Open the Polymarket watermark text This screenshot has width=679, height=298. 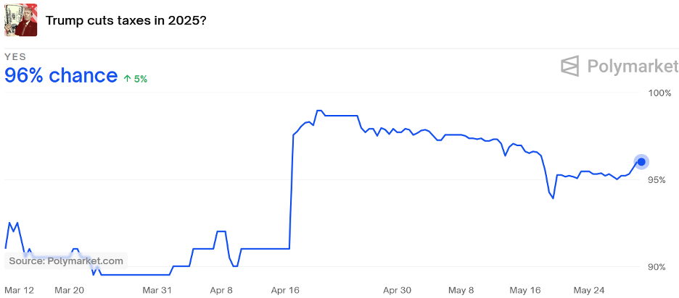coord(633,67)
